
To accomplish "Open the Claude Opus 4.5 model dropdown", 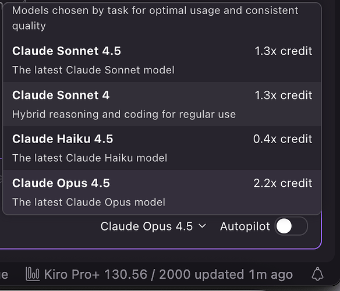I will coord(153,226).
